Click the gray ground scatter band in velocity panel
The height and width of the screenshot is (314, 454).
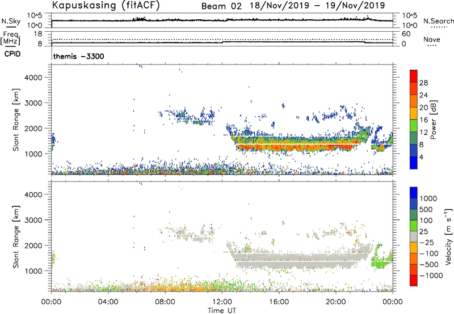coord(299,258)
